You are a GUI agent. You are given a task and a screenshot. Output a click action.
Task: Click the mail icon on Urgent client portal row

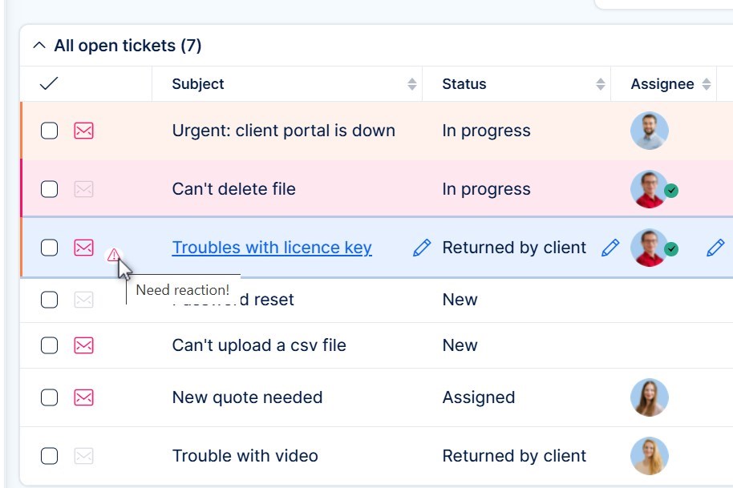(83, 131)
